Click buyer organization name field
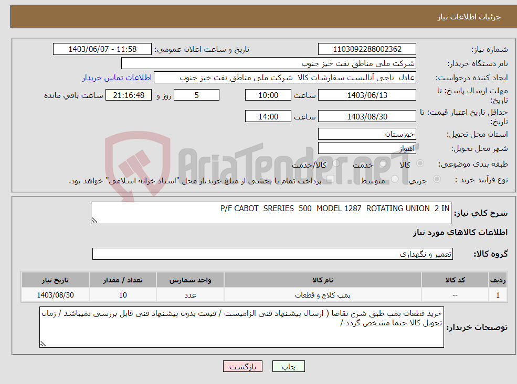Image resolution: width=517 pixels, height=384 pixels. (x=268, y=63)
